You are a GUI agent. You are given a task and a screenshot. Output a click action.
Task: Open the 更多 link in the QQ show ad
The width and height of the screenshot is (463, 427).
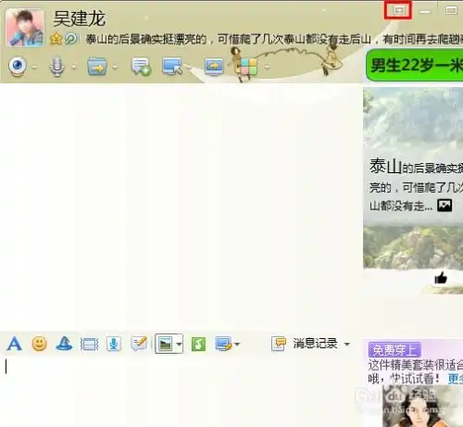(456, 379)
